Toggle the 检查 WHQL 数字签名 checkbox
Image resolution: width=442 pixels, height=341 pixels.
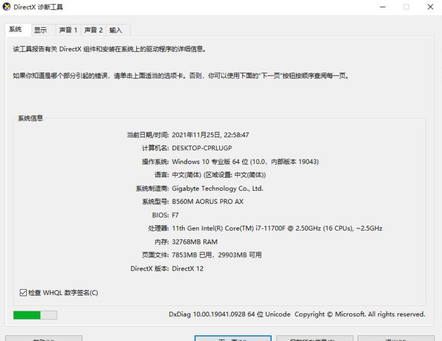[59, 292]
